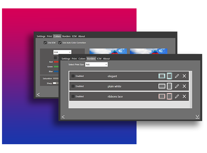207x153 pixels.
Task: Uncheck the Use ICM option
Action: tap(45, 43)
